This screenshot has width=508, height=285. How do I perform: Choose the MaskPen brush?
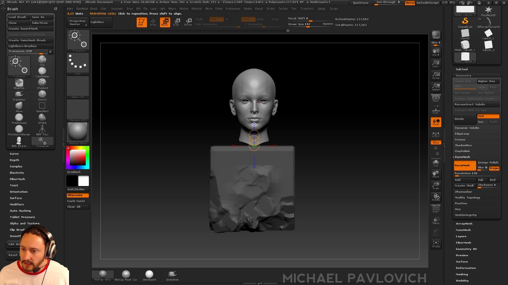click(x=19, y=84)
